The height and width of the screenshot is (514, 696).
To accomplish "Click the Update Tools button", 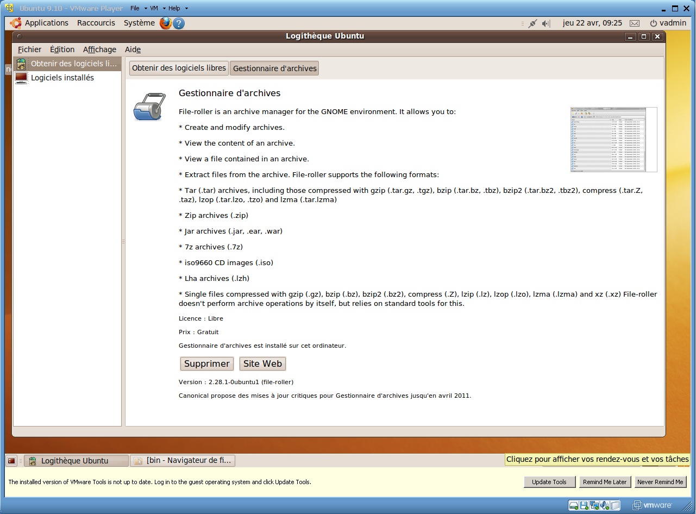I will (549, 482).
